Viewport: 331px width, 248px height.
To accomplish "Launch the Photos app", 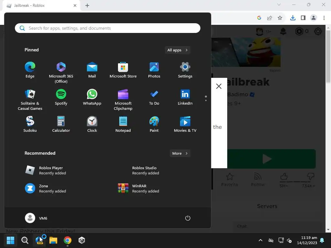I will [x=154, y=70].
